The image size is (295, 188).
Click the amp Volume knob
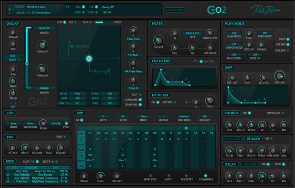click(280, 76)
